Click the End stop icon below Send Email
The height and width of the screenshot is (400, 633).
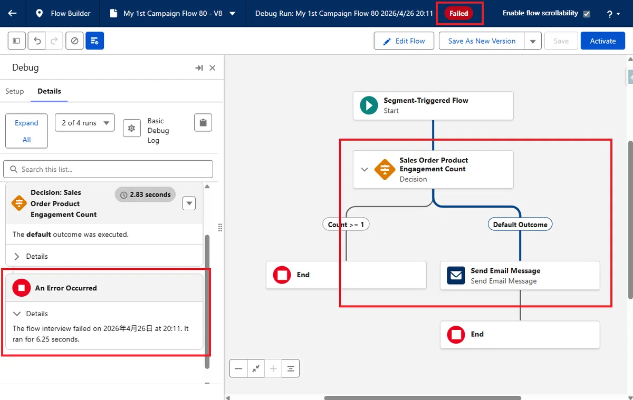click(x=456, y=334)
